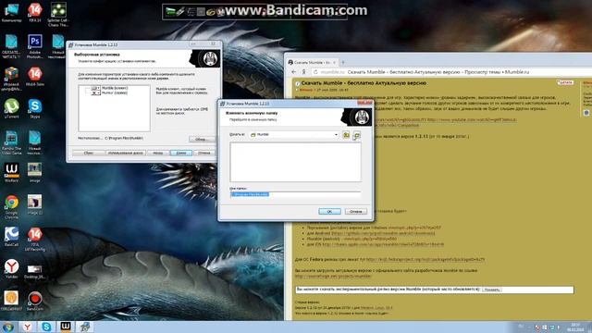Open the Splinter Cell desktop shortcut
This screenshot has width=592, height=333.
tap(58, 15)
